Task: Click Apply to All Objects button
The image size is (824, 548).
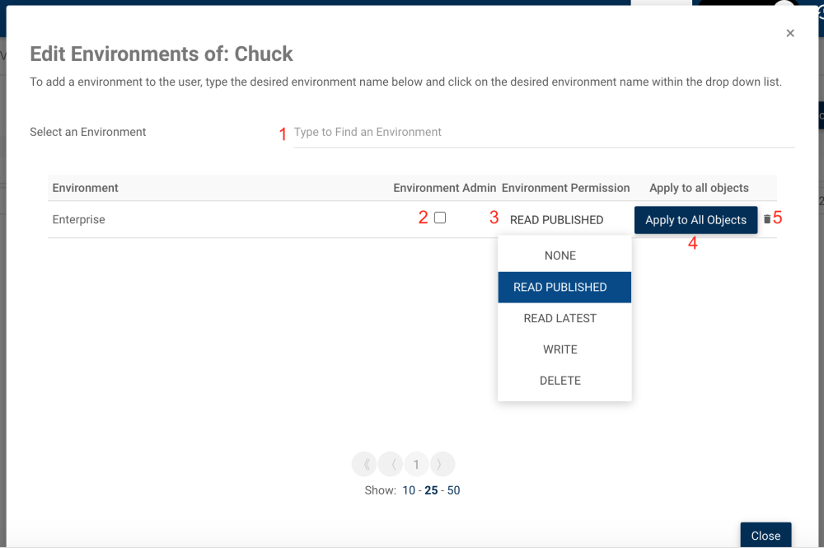Action: click(695, 220)
